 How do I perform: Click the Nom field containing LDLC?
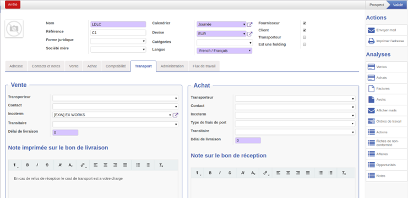click(118, 24)
